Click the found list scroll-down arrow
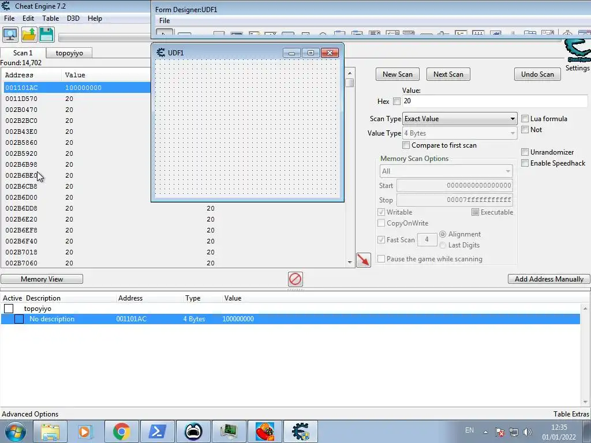This screenshot has height=443, width=591. point(350,262)
